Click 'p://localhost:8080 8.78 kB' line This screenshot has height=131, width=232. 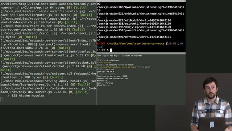(x=35, y=48)
